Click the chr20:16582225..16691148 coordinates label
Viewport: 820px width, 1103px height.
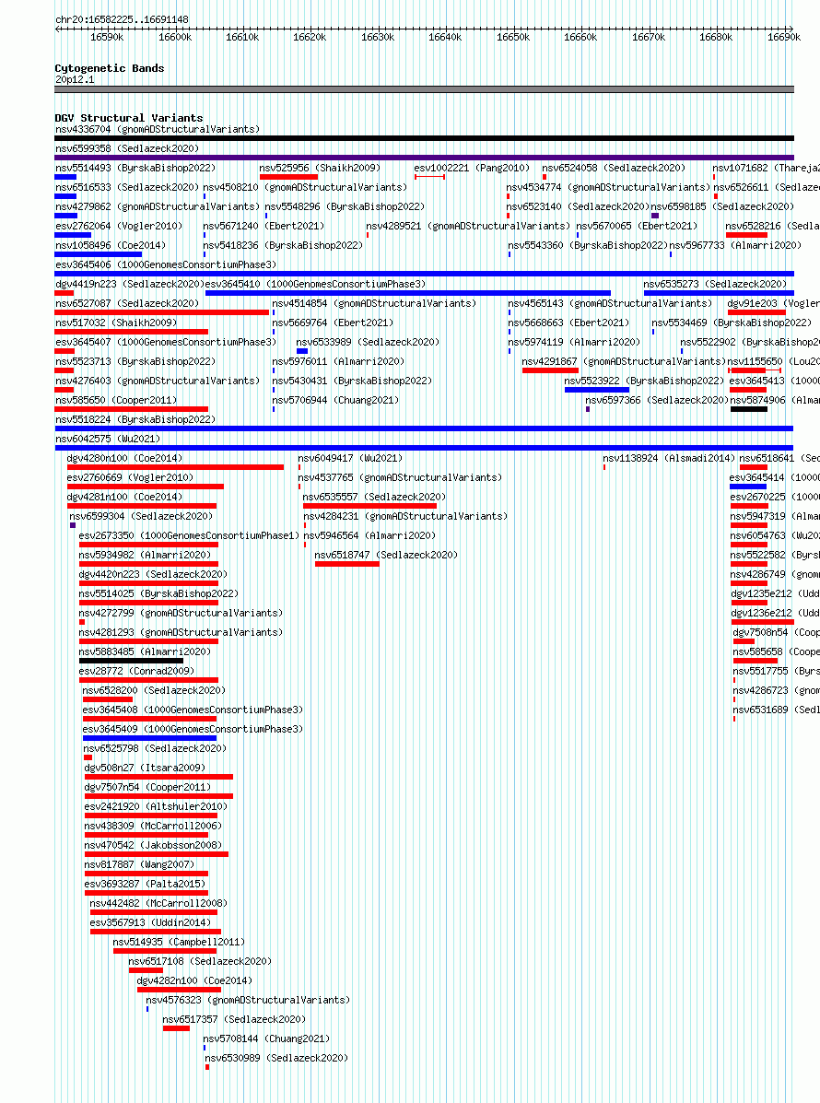[x=122, y=19]
